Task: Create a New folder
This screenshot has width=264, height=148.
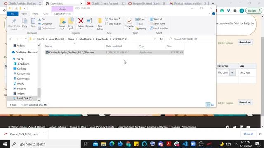Action: (100, 24)
